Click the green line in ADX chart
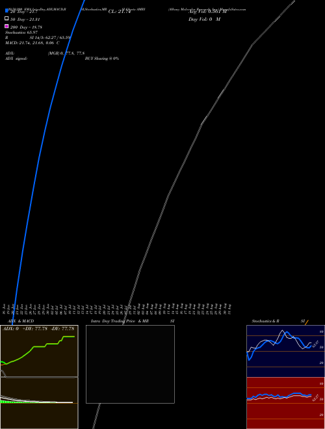Screen dimensions: 325x429 pos(38,346)
